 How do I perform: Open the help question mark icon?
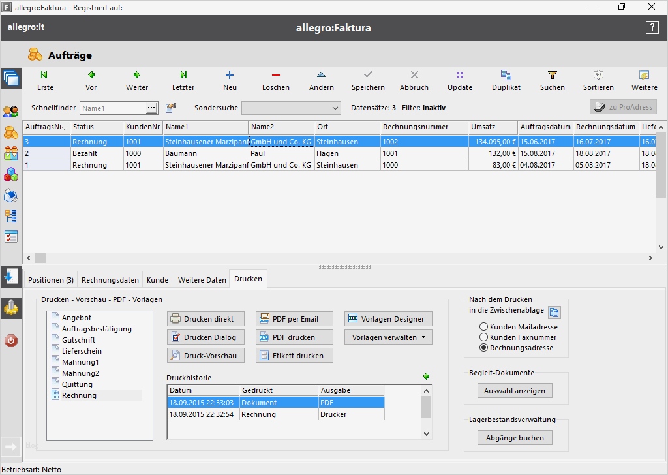652,27
